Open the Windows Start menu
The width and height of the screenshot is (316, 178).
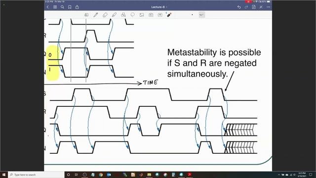[x=4, y=175]
